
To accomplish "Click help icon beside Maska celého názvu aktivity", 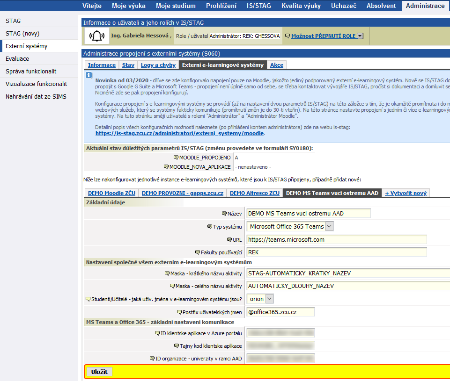I will (x=172, y=286).
